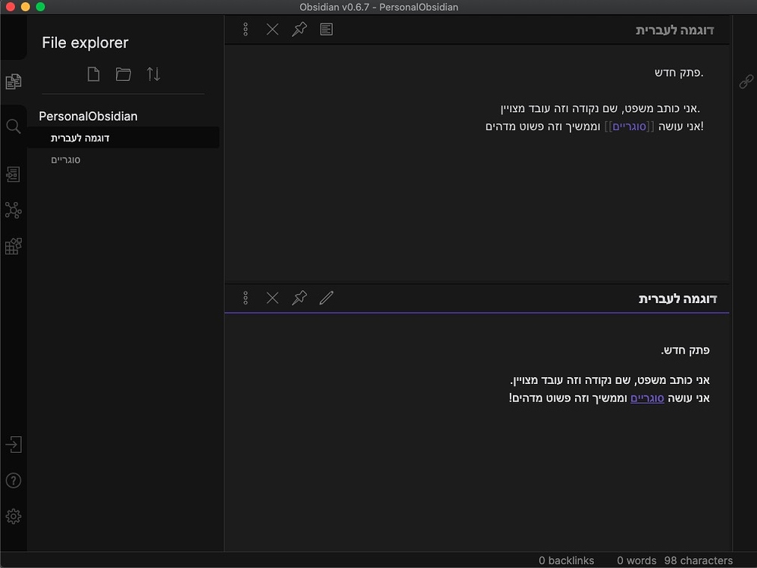Click the 0 words status entry
757x568 pixels.
(637, 560)
